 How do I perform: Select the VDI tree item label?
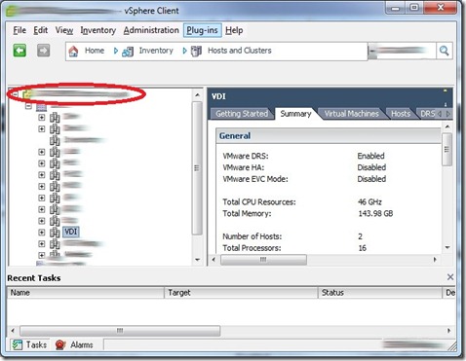71,232
